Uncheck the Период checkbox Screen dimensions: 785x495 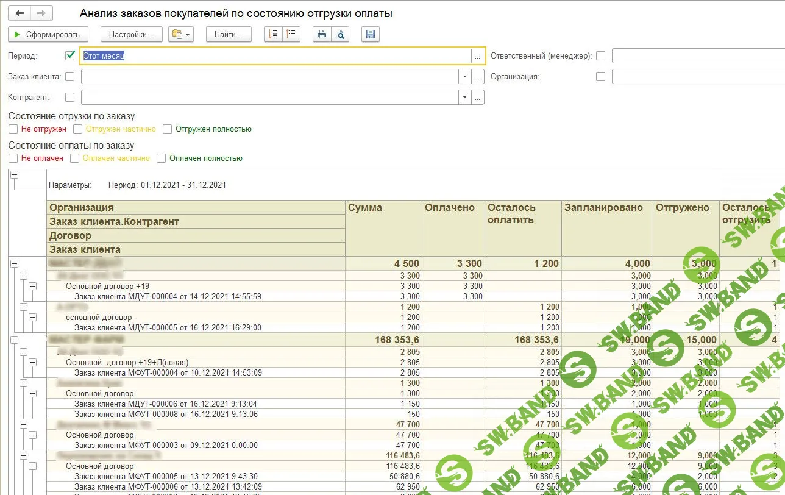tap(69, 55)
